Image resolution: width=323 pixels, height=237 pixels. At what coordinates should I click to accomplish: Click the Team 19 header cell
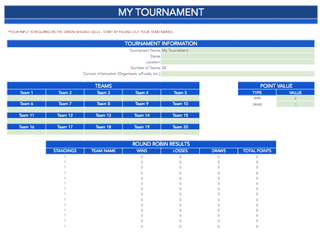point(142,127)
